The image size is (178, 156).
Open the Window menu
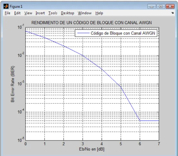(85, 13)
